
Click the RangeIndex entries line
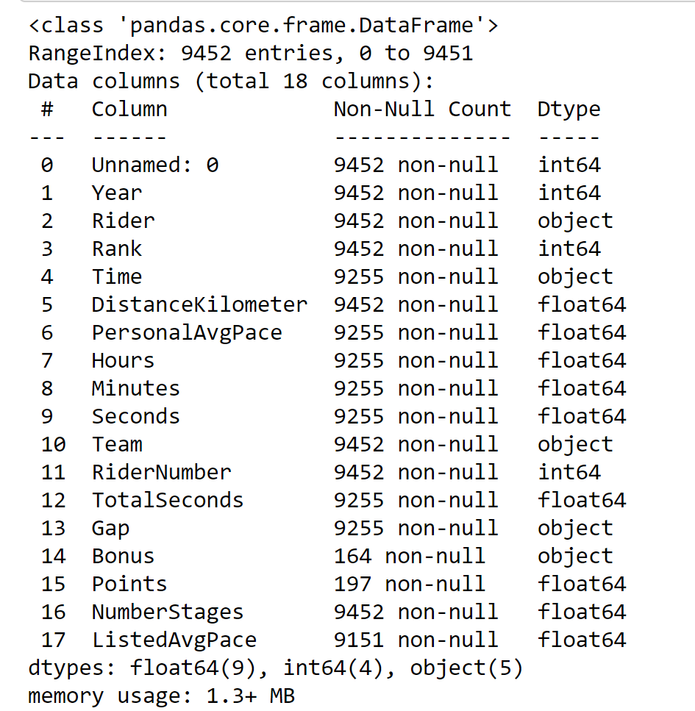250,54
